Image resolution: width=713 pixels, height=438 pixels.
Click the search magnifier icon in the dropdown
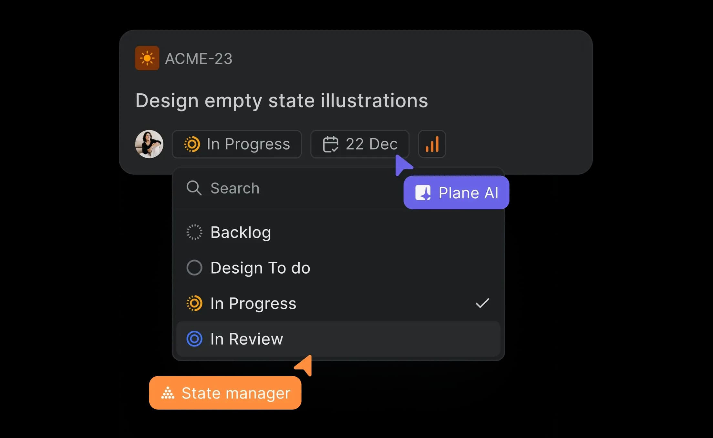click(194, 188)
